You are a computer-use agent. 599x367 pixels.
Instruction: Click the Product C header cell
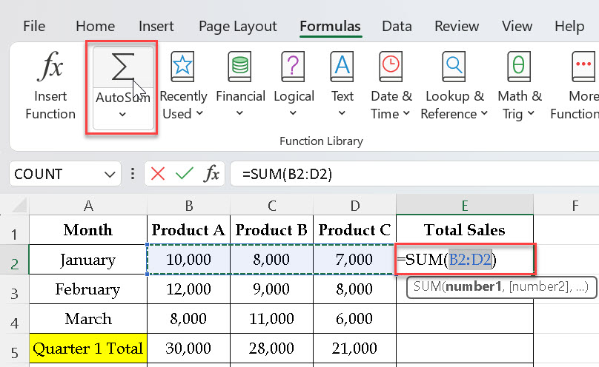355,230
